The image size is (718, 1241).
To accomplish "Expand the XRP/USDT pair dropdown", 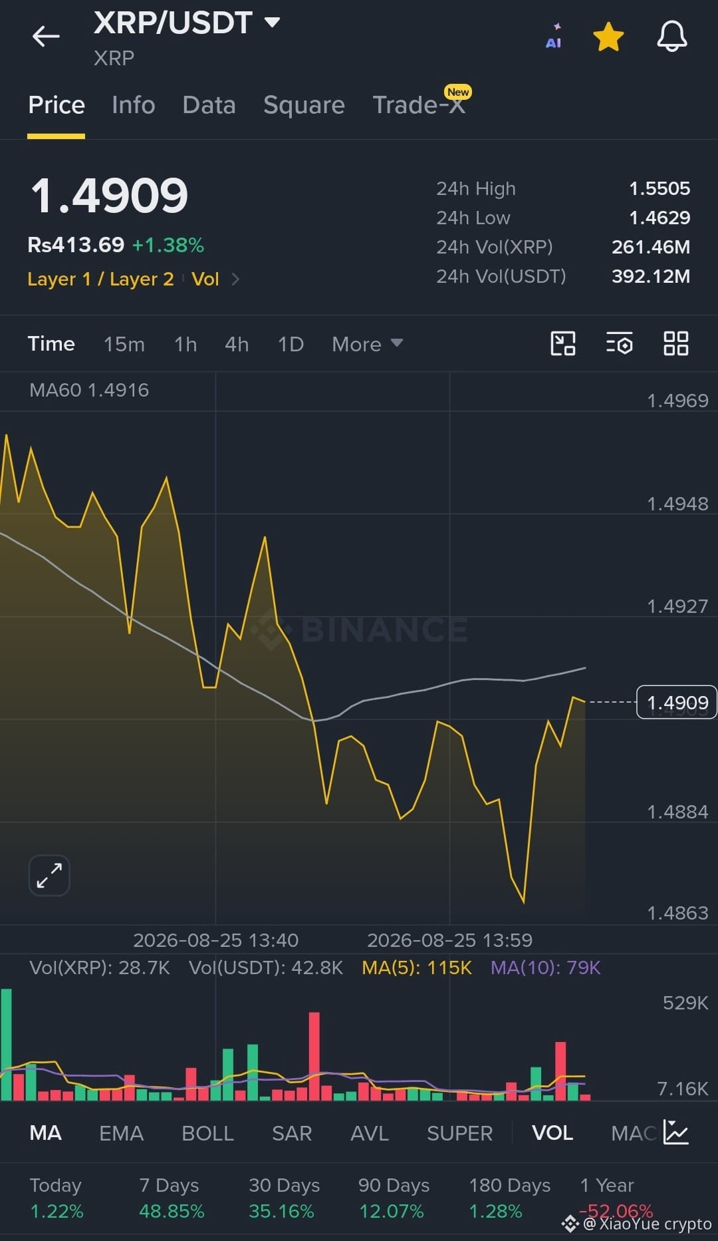I will 272,22.
